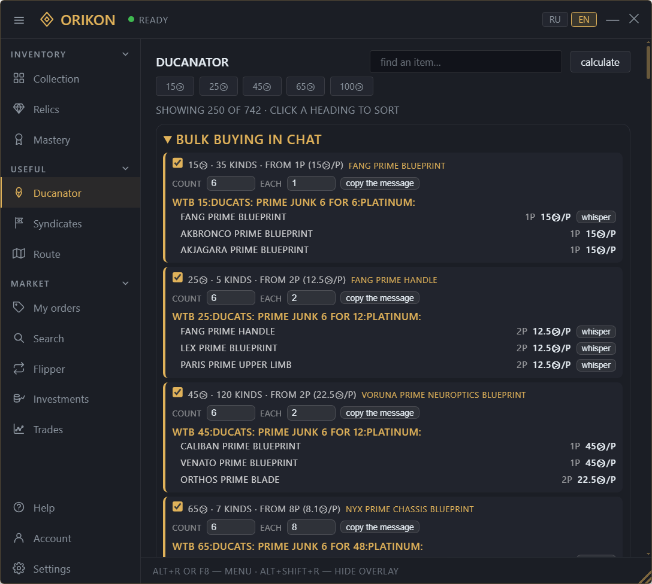Copy the message for 15 ducats group

(380, 183)
